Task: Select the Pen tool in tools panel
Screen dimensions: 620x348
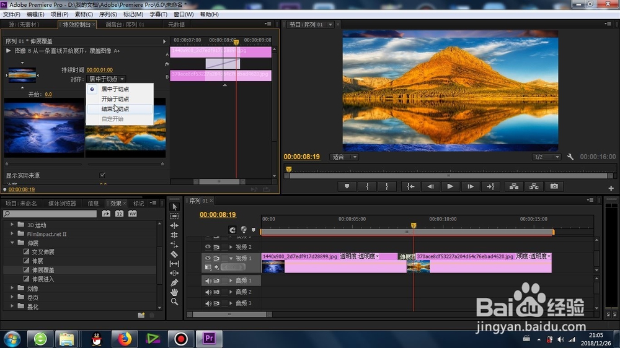Action: click(174, 283)
